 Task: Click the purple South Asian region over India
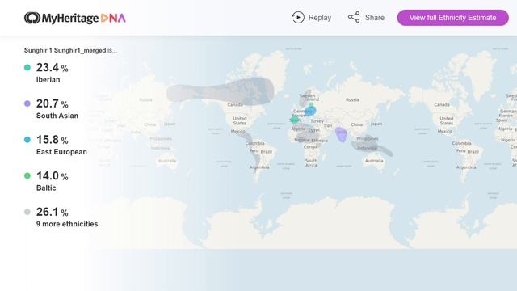click(341, 135)
